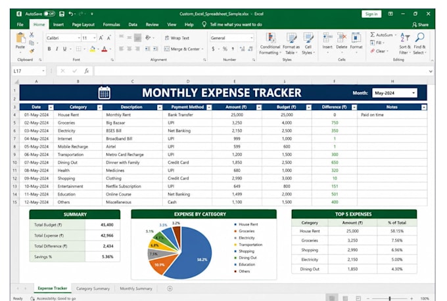Viewport: 447px width, 301px height.
Task: Click the new sheet plus icon
Action: (170, 289)
